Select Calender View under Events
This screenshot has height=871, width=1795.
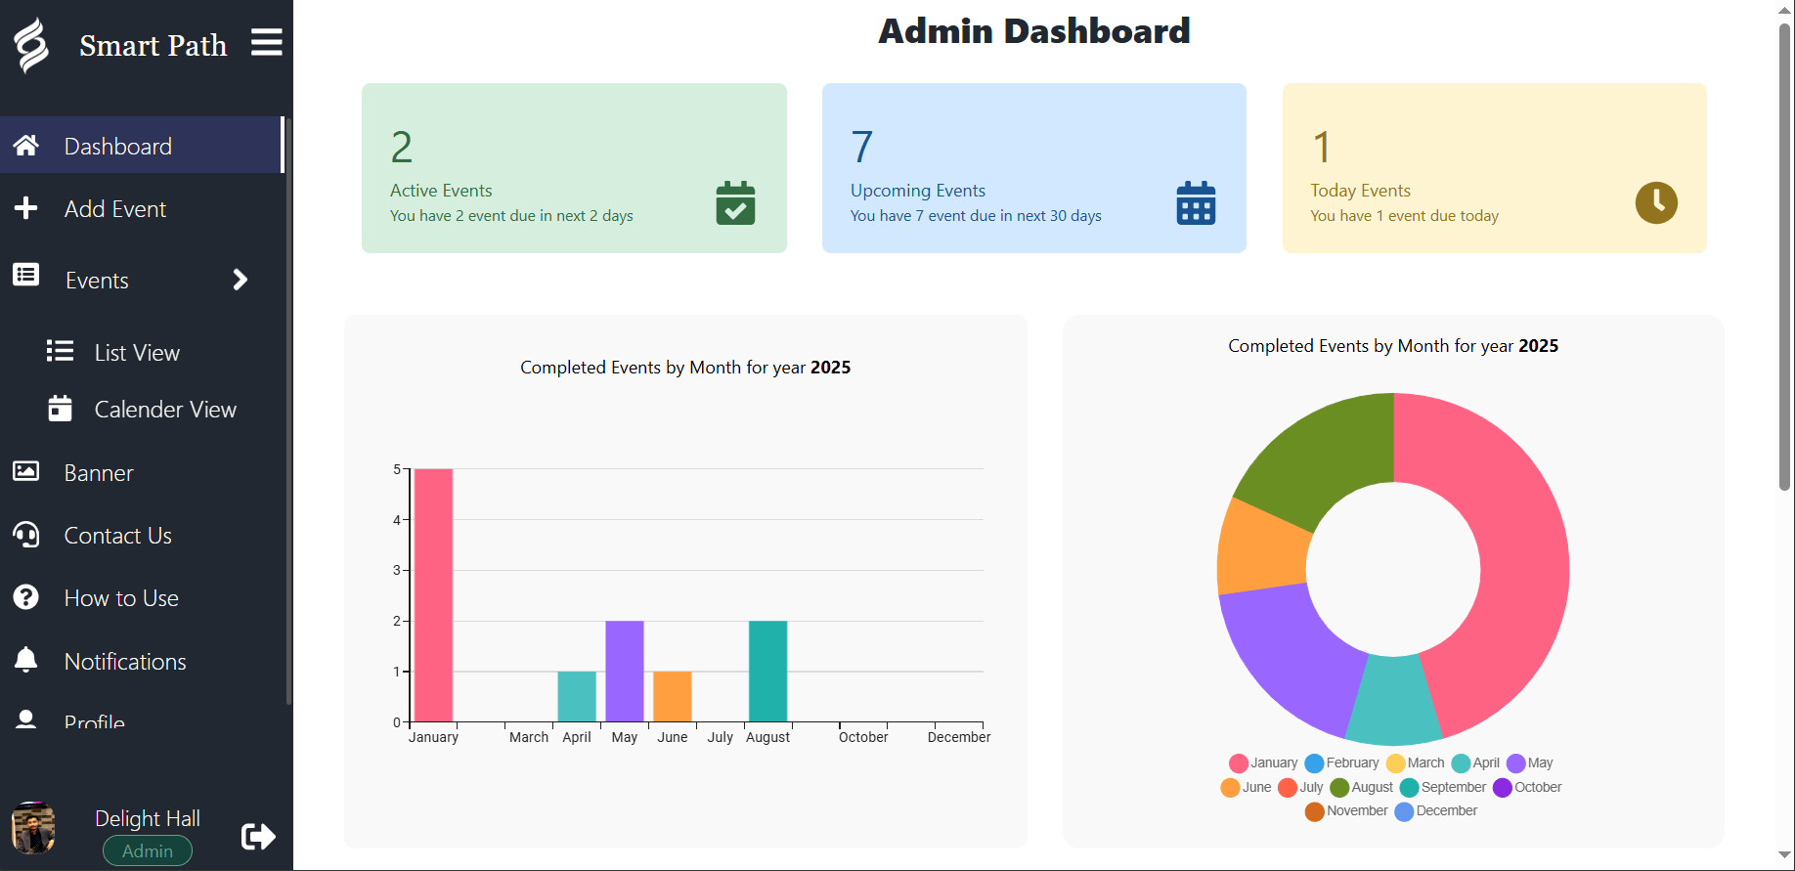164,410
